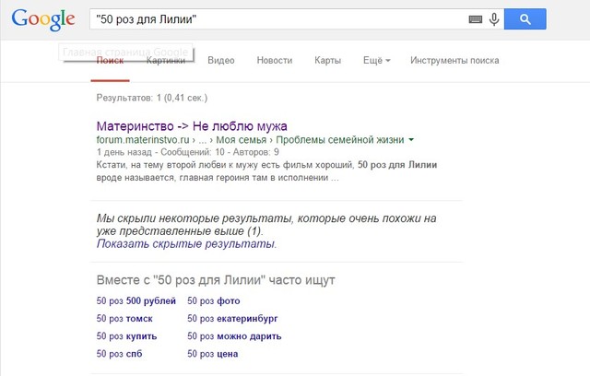Open related search 50 роз купить
Image resolution: width=590 pixels, height=376 pixels.
[x=127, y=336]
